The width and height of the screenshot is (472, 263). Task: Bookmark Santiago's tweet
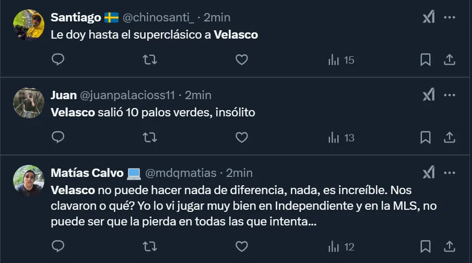click(x=426, y=60)
